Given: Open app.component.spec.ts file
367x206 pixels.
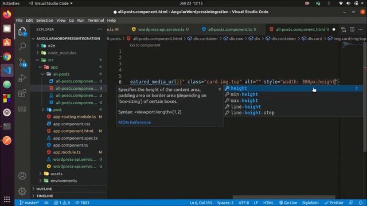Looking at the screenshot, I should pos(75,138).
